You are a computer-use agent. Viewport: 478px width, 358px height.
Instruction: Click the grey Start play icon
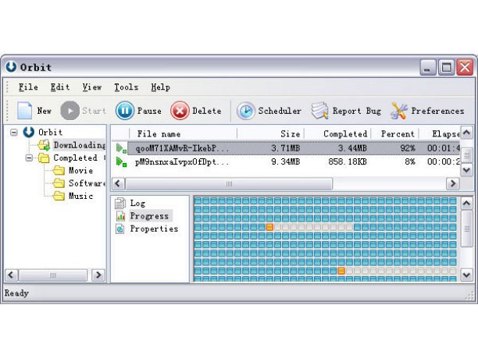coord(70,111)
